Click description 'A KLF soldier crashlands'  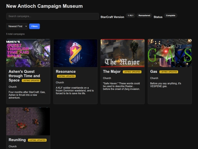point(75,91)
